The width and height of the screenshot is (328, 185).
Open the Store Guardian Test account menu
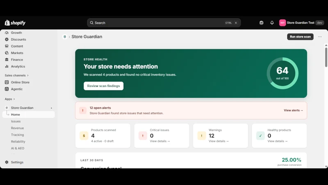tap(301, 23)
